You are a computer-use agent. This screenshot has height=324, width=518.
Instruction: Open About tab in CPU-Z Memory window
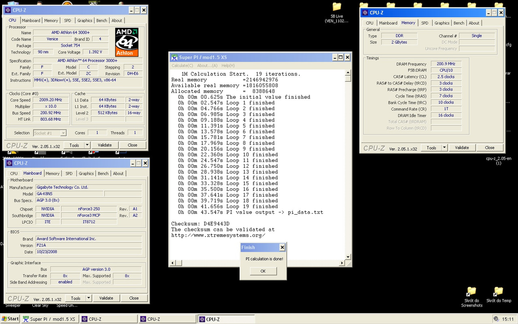(x=474, y=23)
